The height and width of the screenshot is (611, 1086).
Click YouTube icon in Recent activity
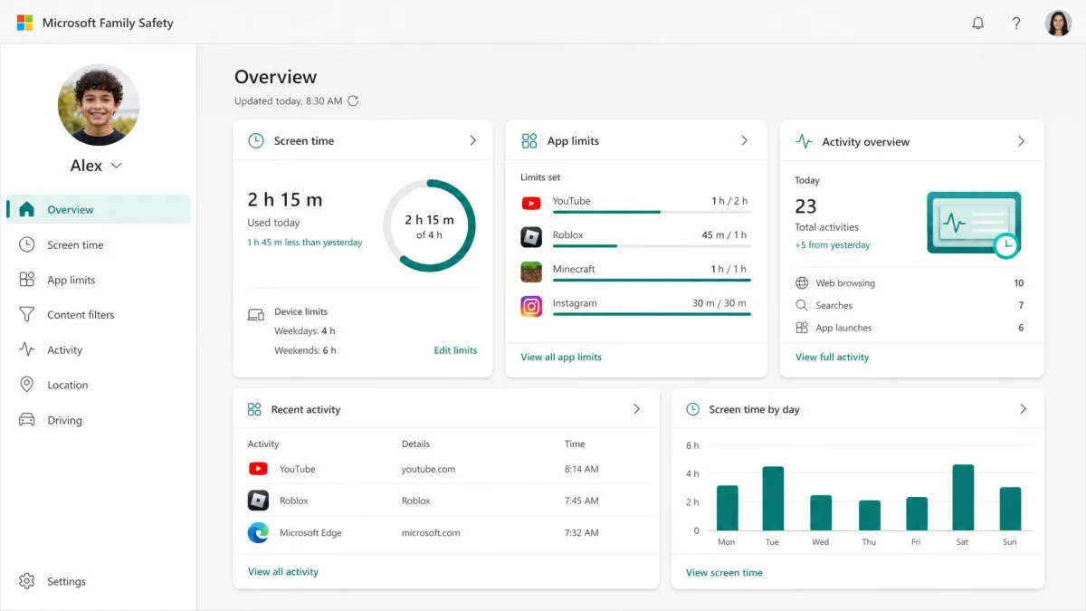[x=258, y=469]
